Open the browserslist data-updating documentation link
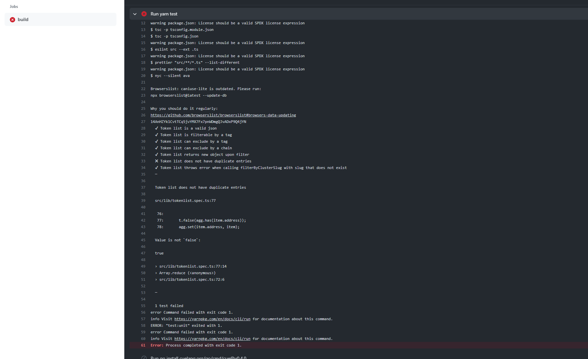This screenshot has width=588, height=359. (223, 115)
